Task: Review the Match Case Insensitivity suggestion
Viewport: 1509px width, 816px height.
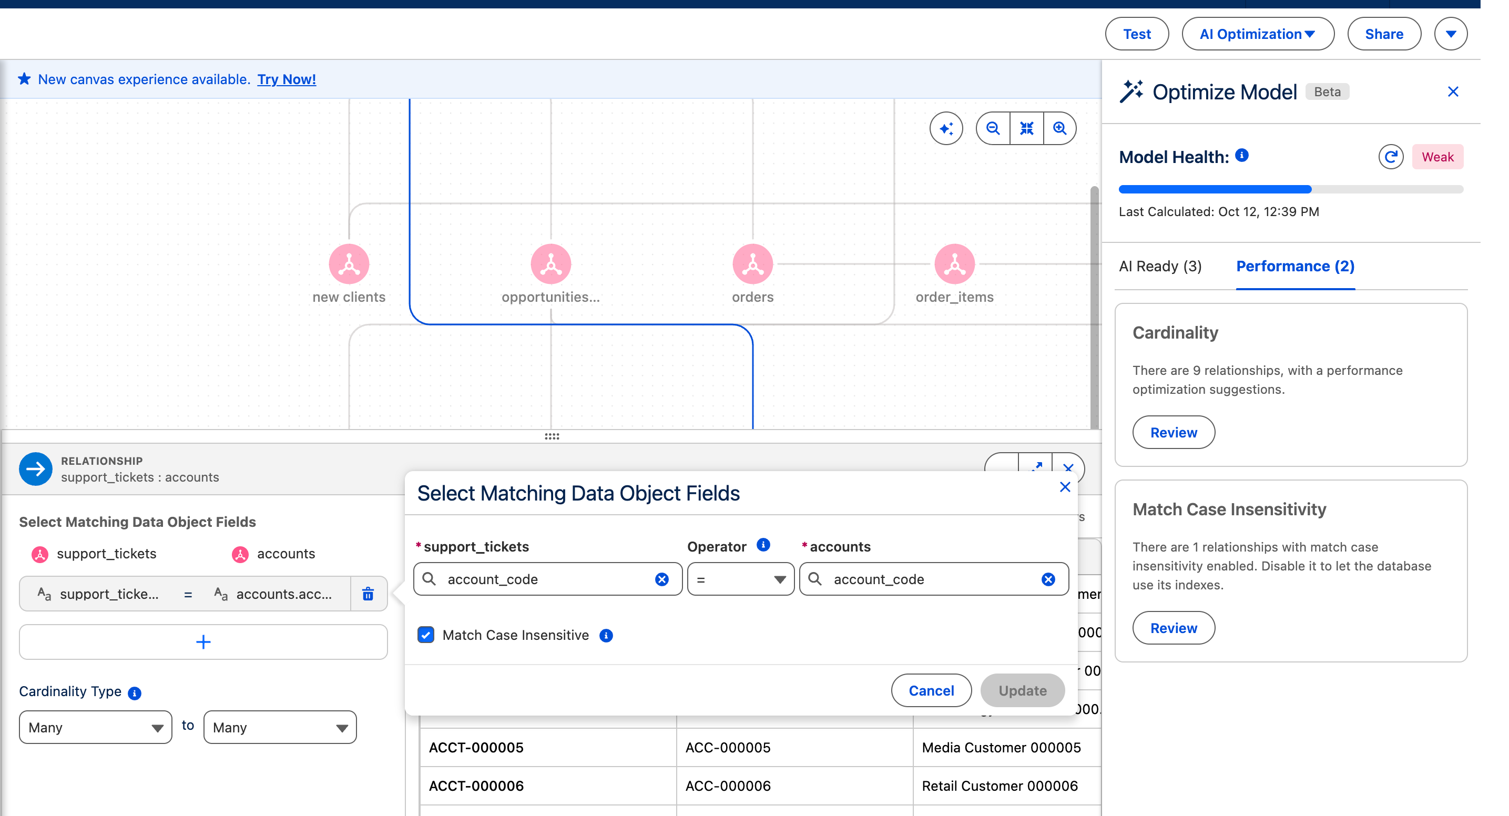Action: click(x=1174, y=628)
